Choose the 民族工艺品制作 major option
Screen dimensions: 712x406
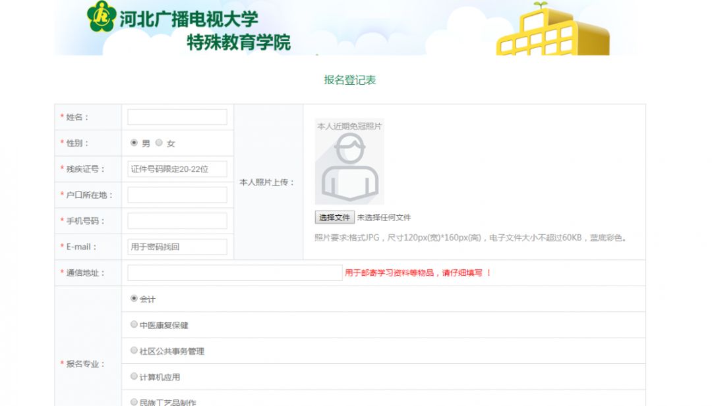[x=134, y=402]
